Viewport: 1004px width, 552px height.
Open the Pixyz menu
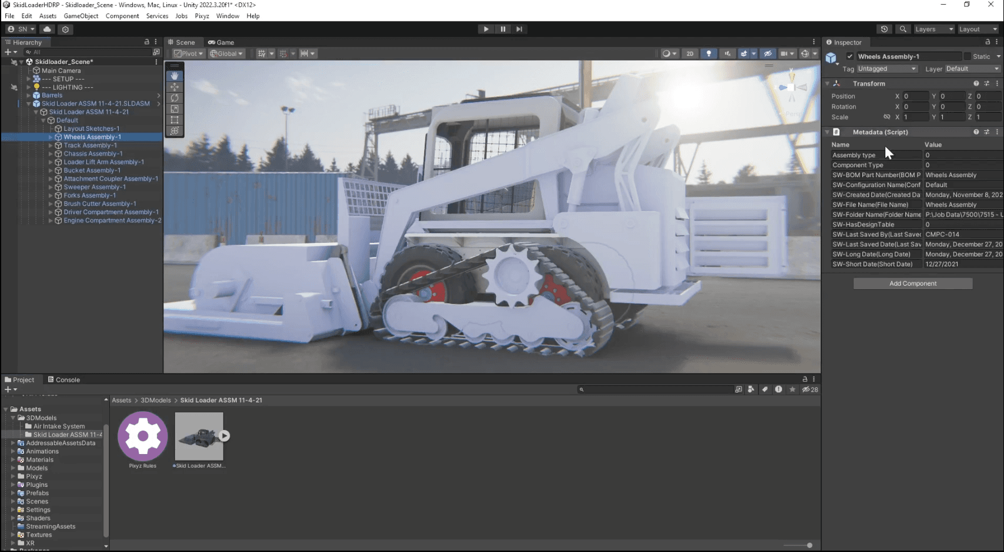(x=202, y=16)
